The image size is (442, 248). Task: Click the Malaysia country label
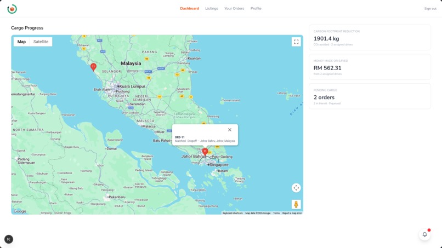click(131, 64)
